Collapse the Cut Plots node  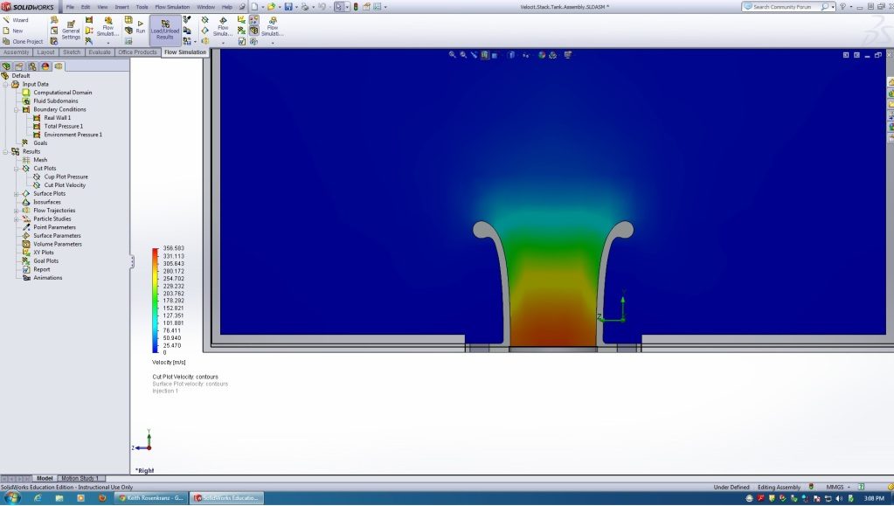17,169
